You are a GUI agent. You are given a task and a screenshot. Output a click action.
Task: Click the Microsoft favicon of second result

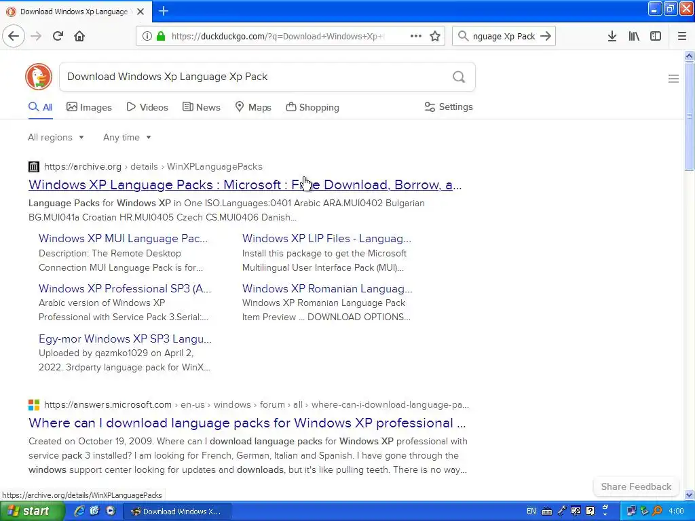[x=34, y=405]
